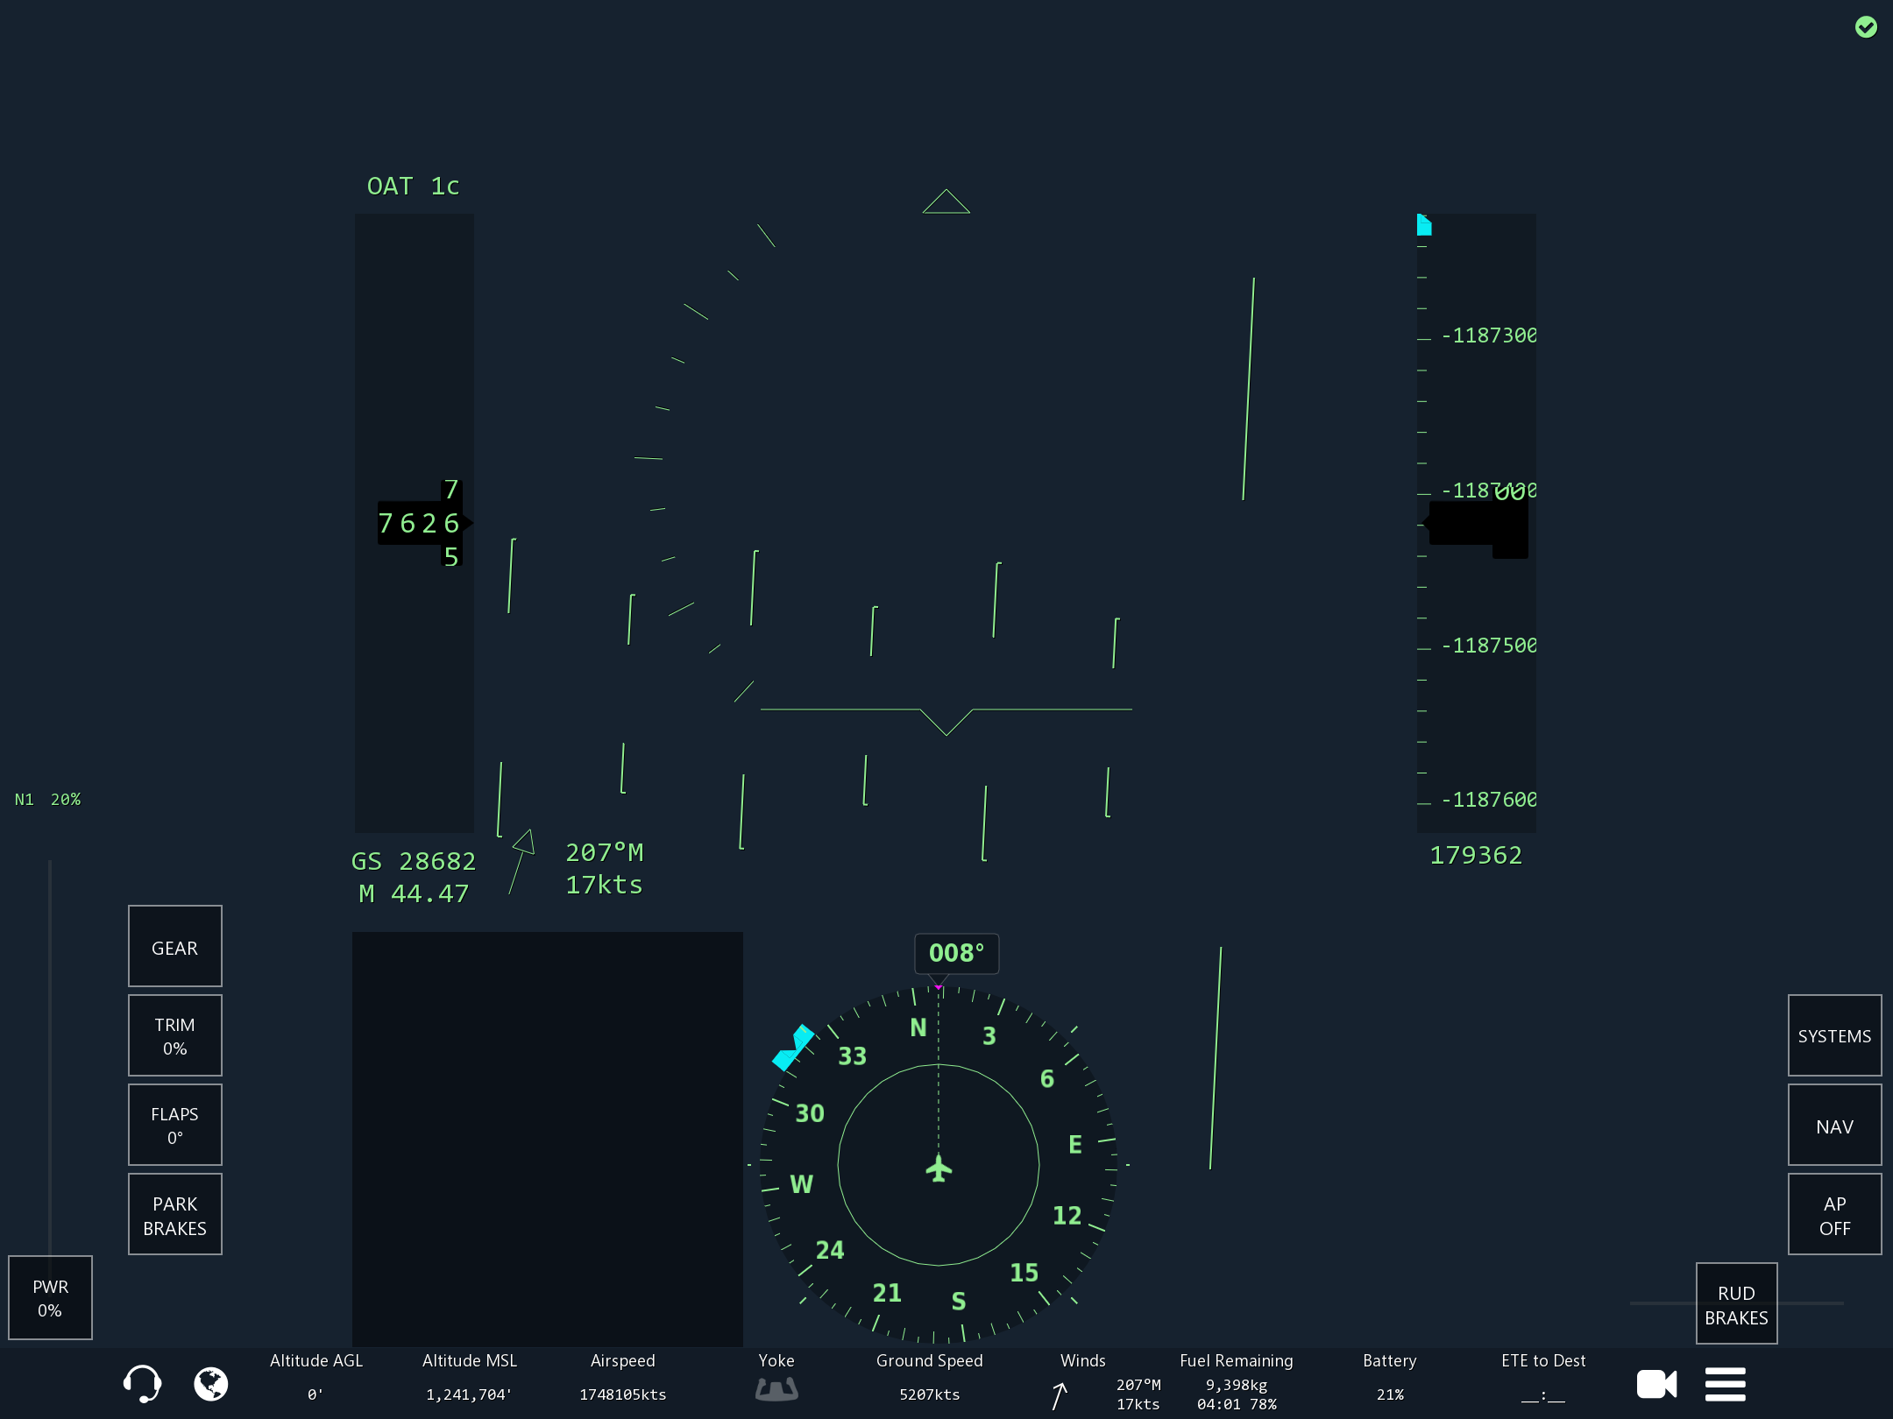Select the Altitude MSL status item
Image resolution: width=1893 pixels, height=1419 pixels.
click(x=469, y=1377)
